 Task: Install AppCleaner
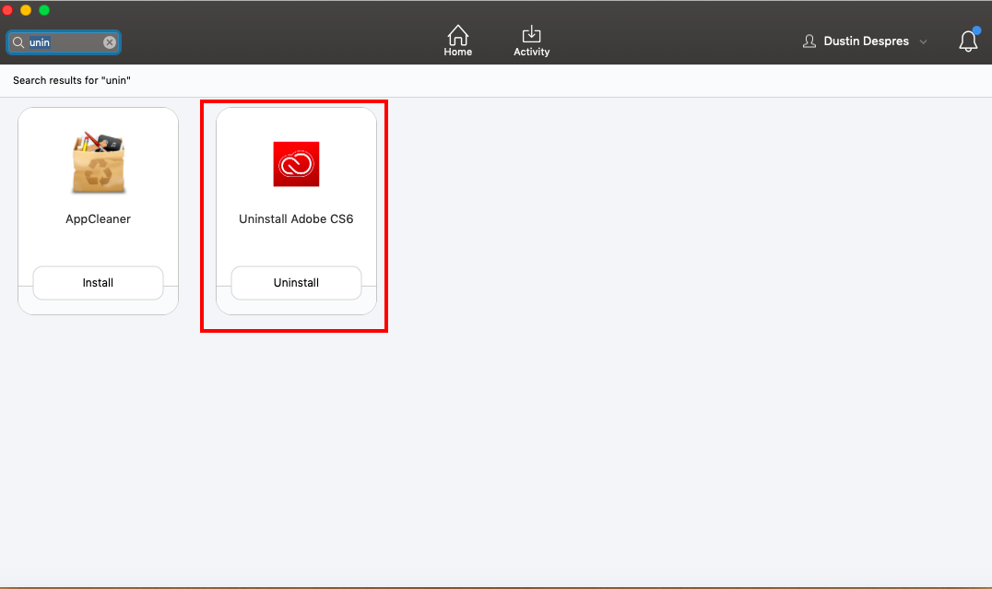[x=98, y=283]
